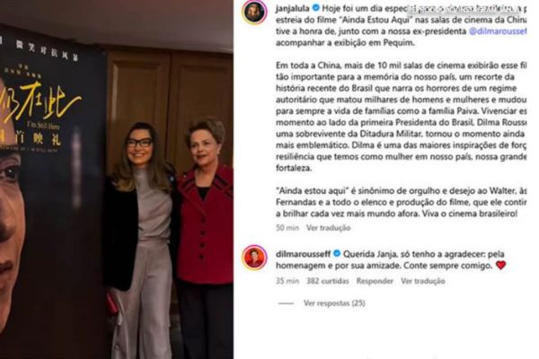Click the line beside Ver respostas

(x=286, y=303)
